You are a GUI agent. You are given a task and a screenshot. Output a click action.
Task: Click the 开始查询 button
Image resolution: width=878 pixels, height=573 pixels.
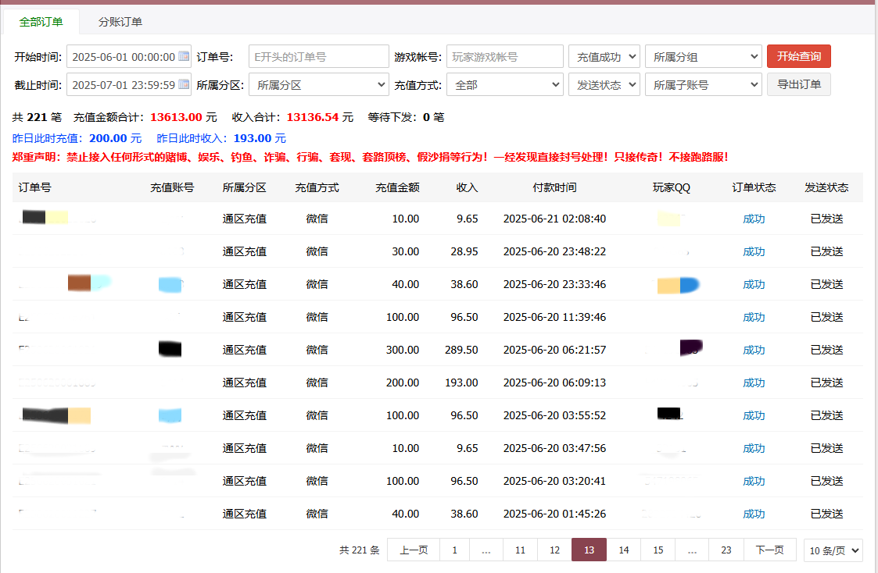(798, 56)
